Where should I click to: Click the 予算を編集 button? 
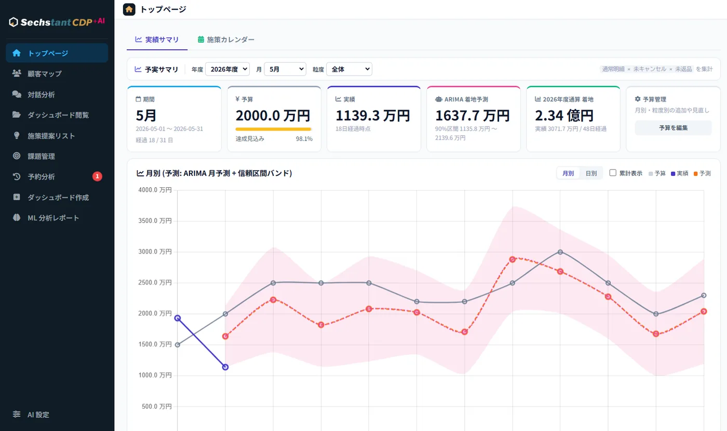point(673,128)
